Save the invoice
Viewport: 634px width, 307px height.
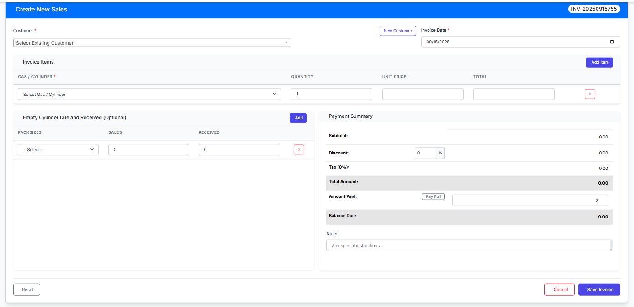599,290
